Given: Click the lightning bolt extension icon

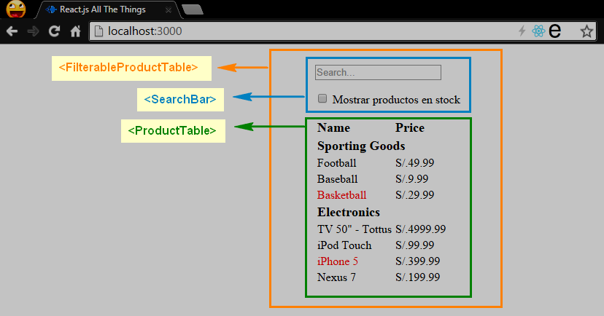Looking at the screenshot, I should [522, 31].
